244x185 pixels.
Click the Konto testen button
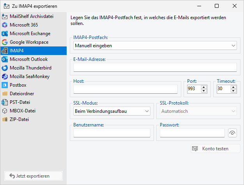pyautogui.click(x=215, y=149)
